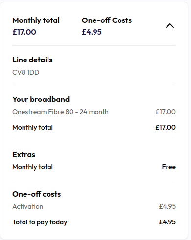
Task: Click the CV8 1DD postcode text
Action: coord(26,72)
